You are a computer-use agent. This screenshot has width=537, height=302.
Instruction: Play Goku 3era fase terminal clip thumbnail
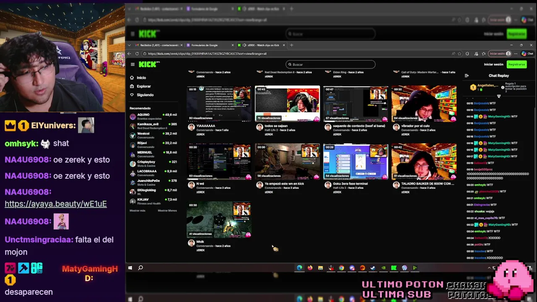click(x=356, y=161)
